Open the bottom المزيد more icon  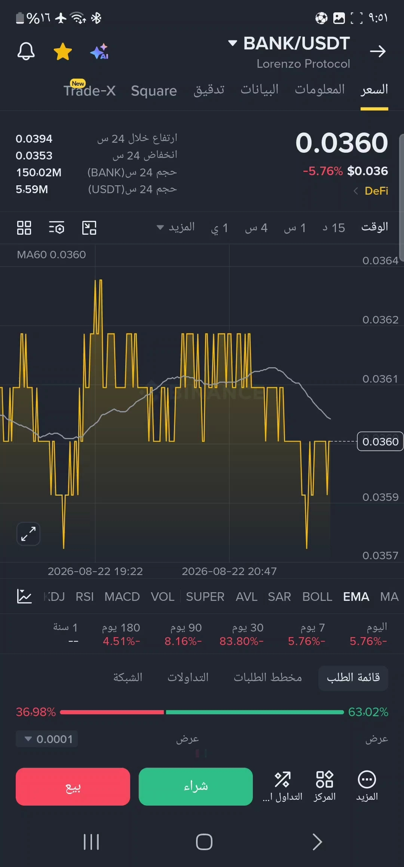(367, 786)
